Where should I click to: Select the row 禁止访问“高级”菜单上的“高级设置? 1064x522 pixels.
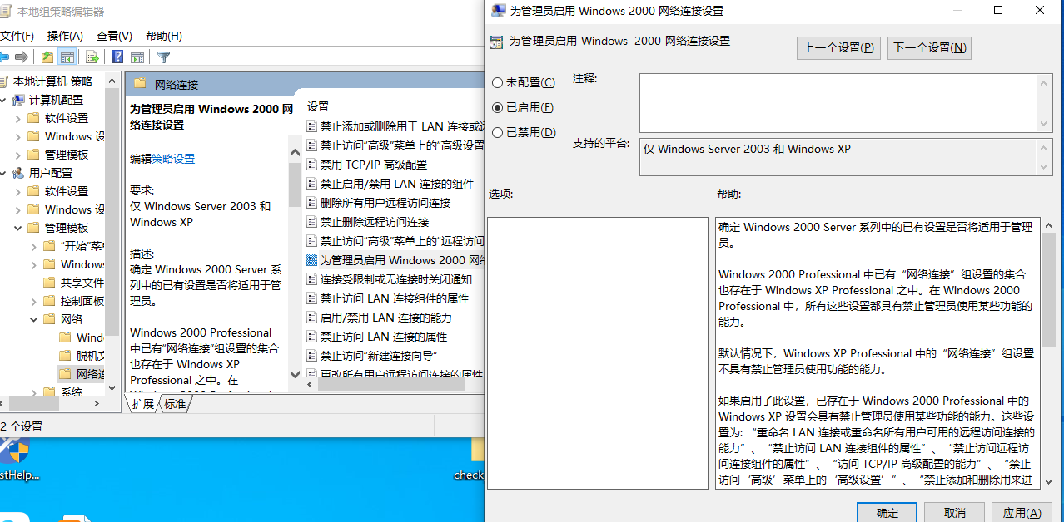395,145
